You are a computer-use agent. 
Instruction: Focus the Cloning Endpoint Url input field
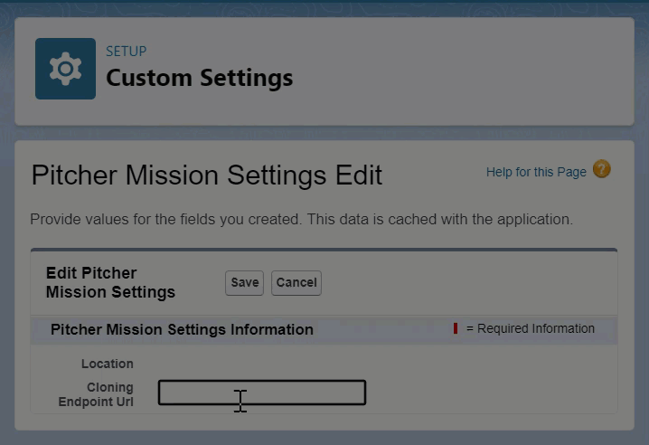point(262,393)
